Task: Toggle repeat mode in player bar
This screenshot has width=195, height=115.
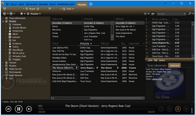Action: tap(161, 109)
